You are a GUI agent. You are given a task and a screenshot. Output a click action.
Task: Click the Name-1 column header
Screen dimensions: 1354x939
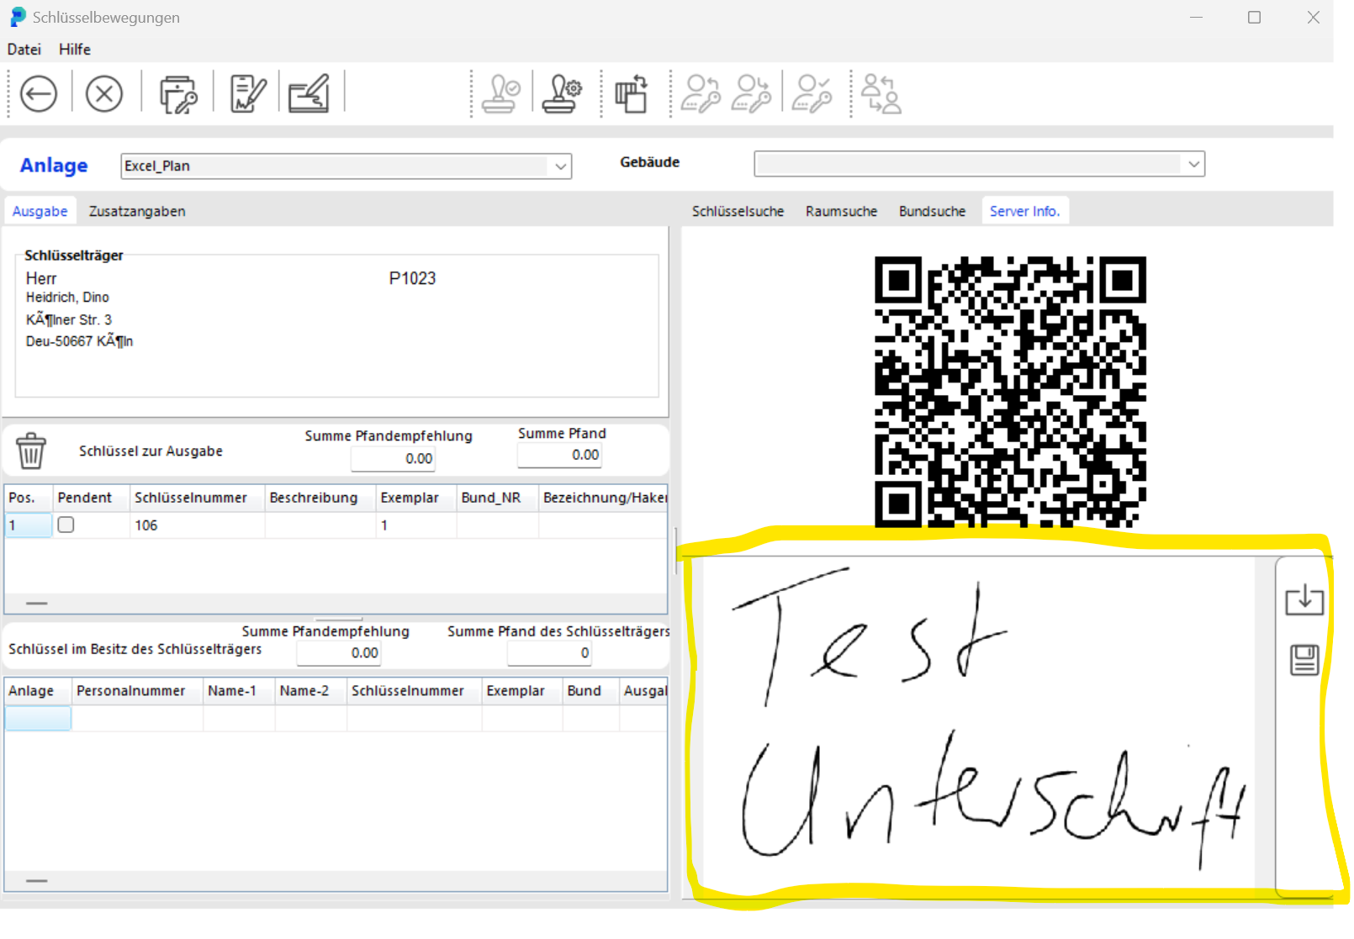(x=239, y=691)
